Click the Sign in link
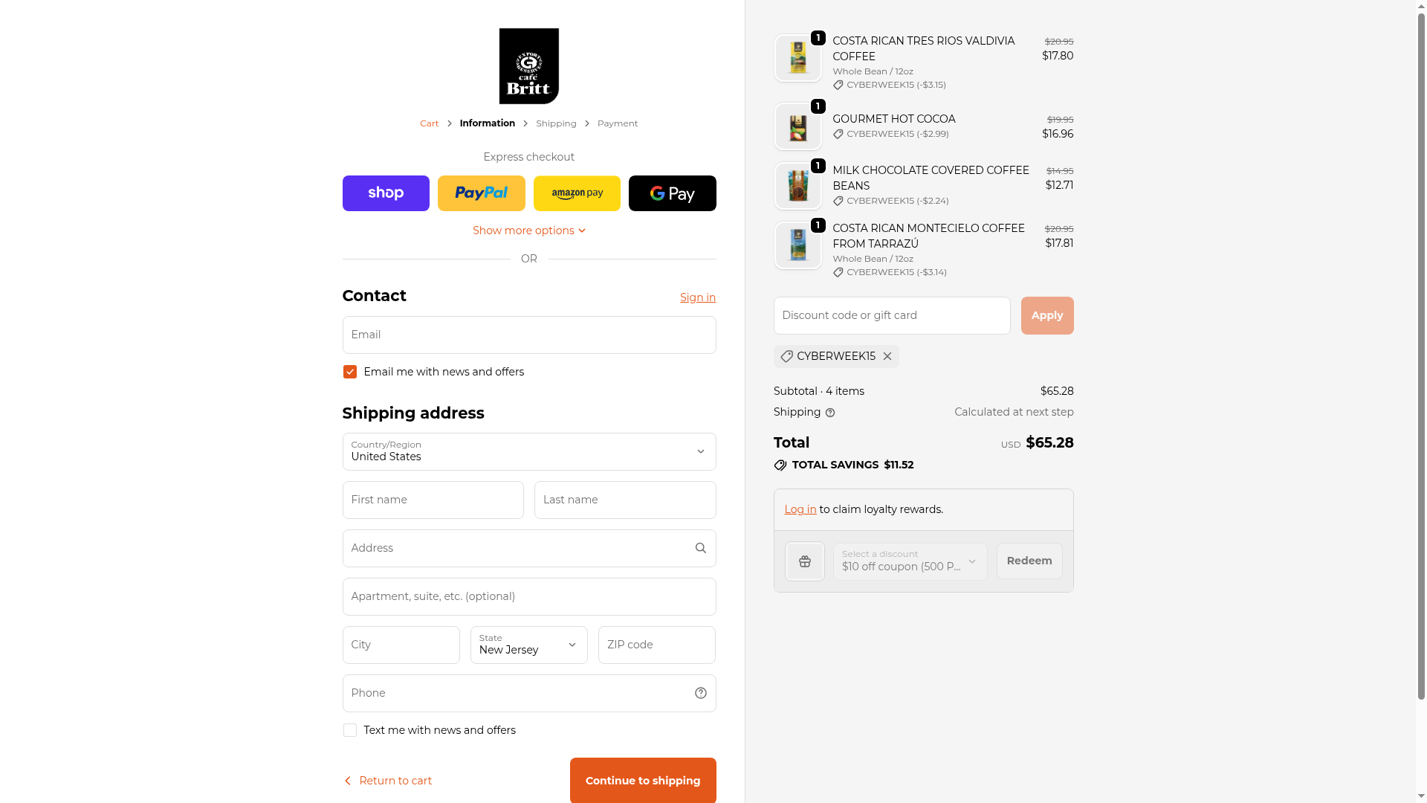 tap(698, 297)
